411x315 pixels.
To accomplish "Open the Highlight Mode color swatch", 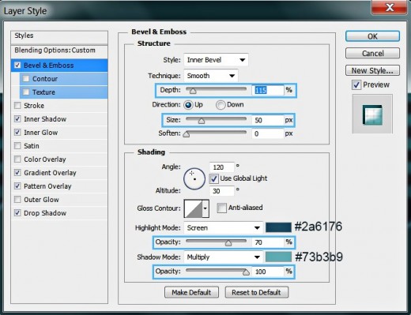I will [278, 227].
